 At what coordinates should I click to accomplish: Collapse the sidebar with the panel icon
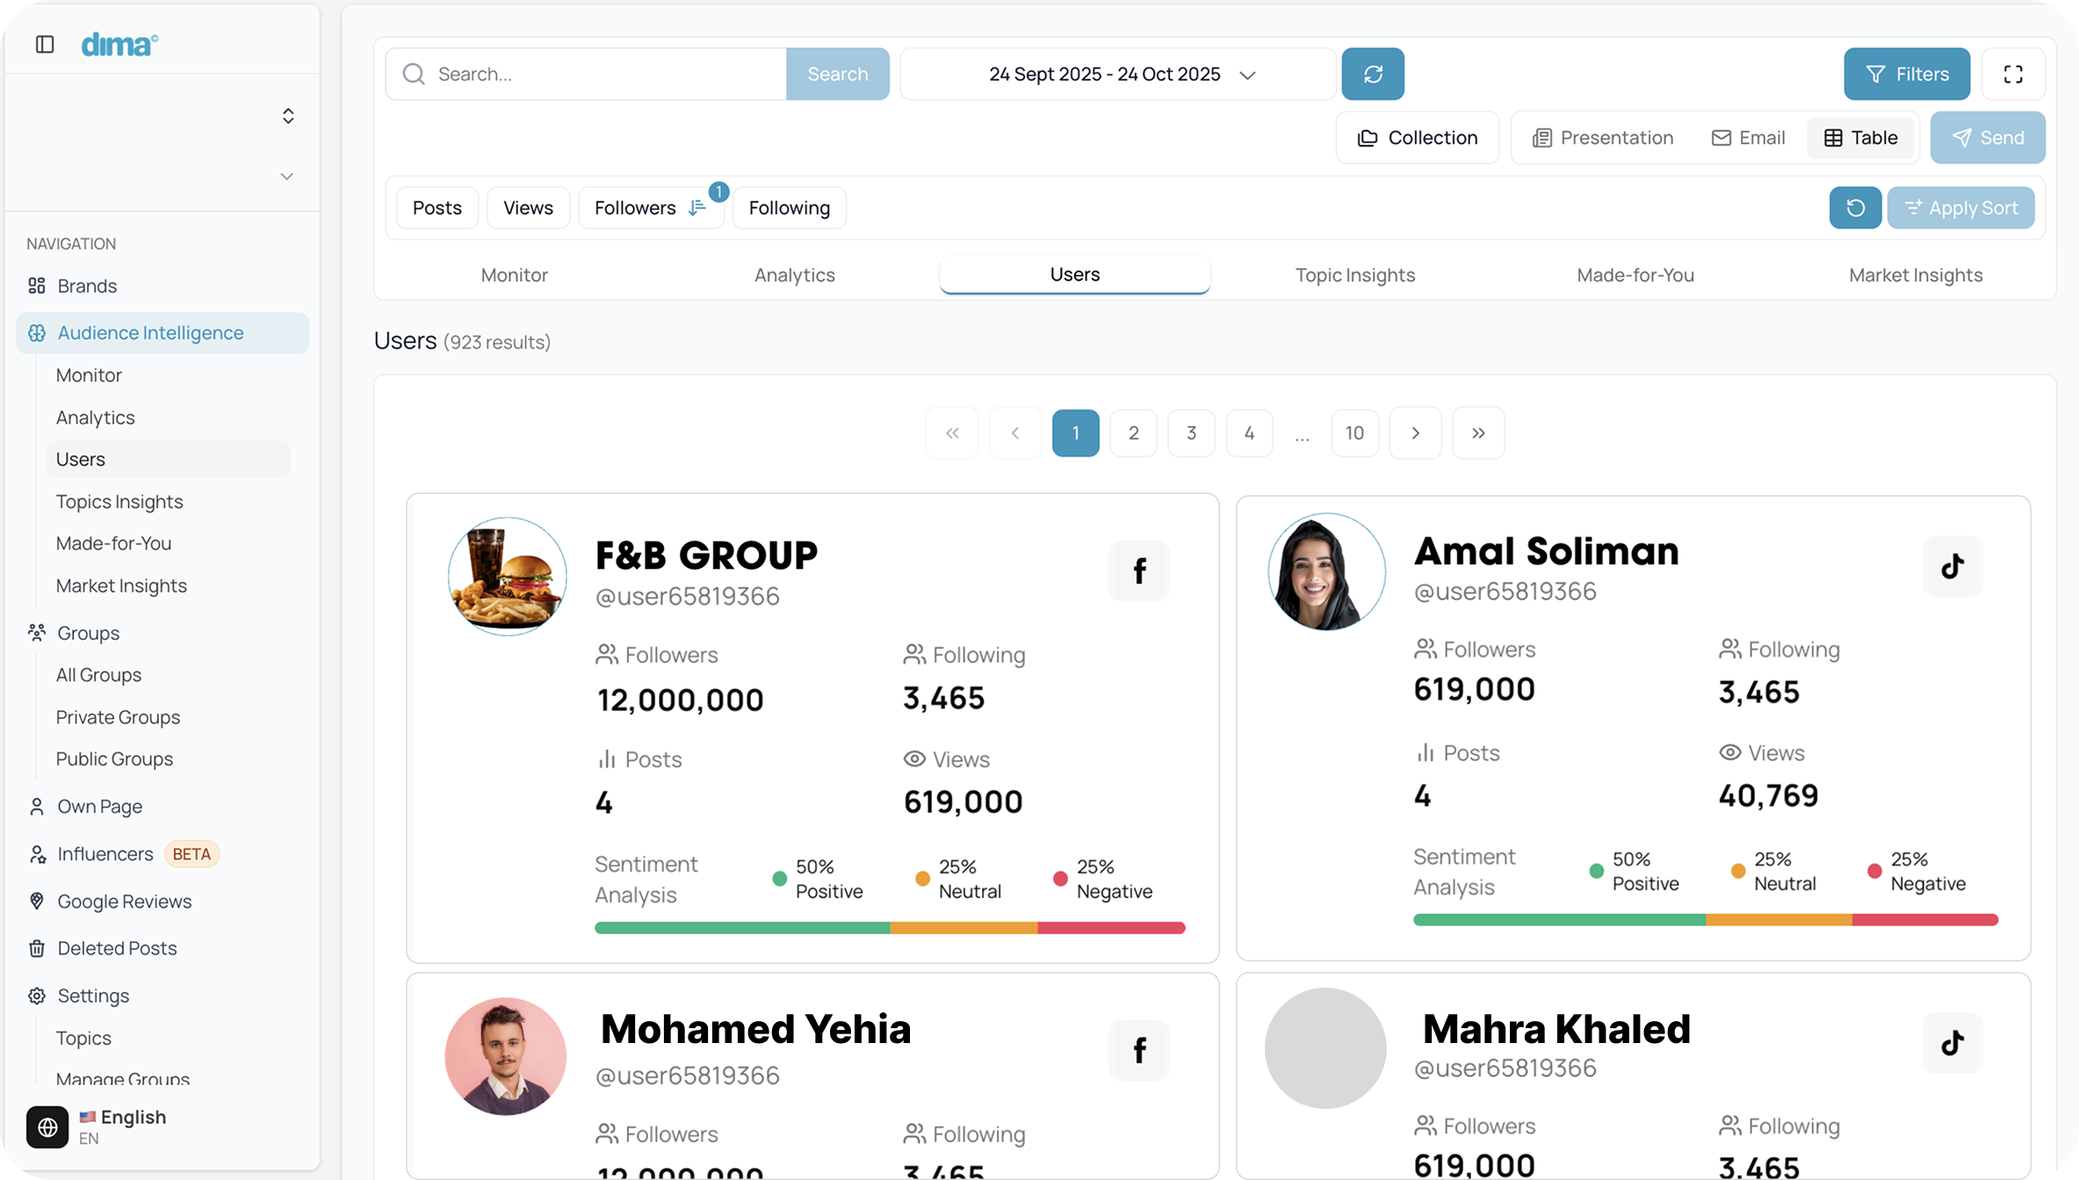click(x=45, y=44)
